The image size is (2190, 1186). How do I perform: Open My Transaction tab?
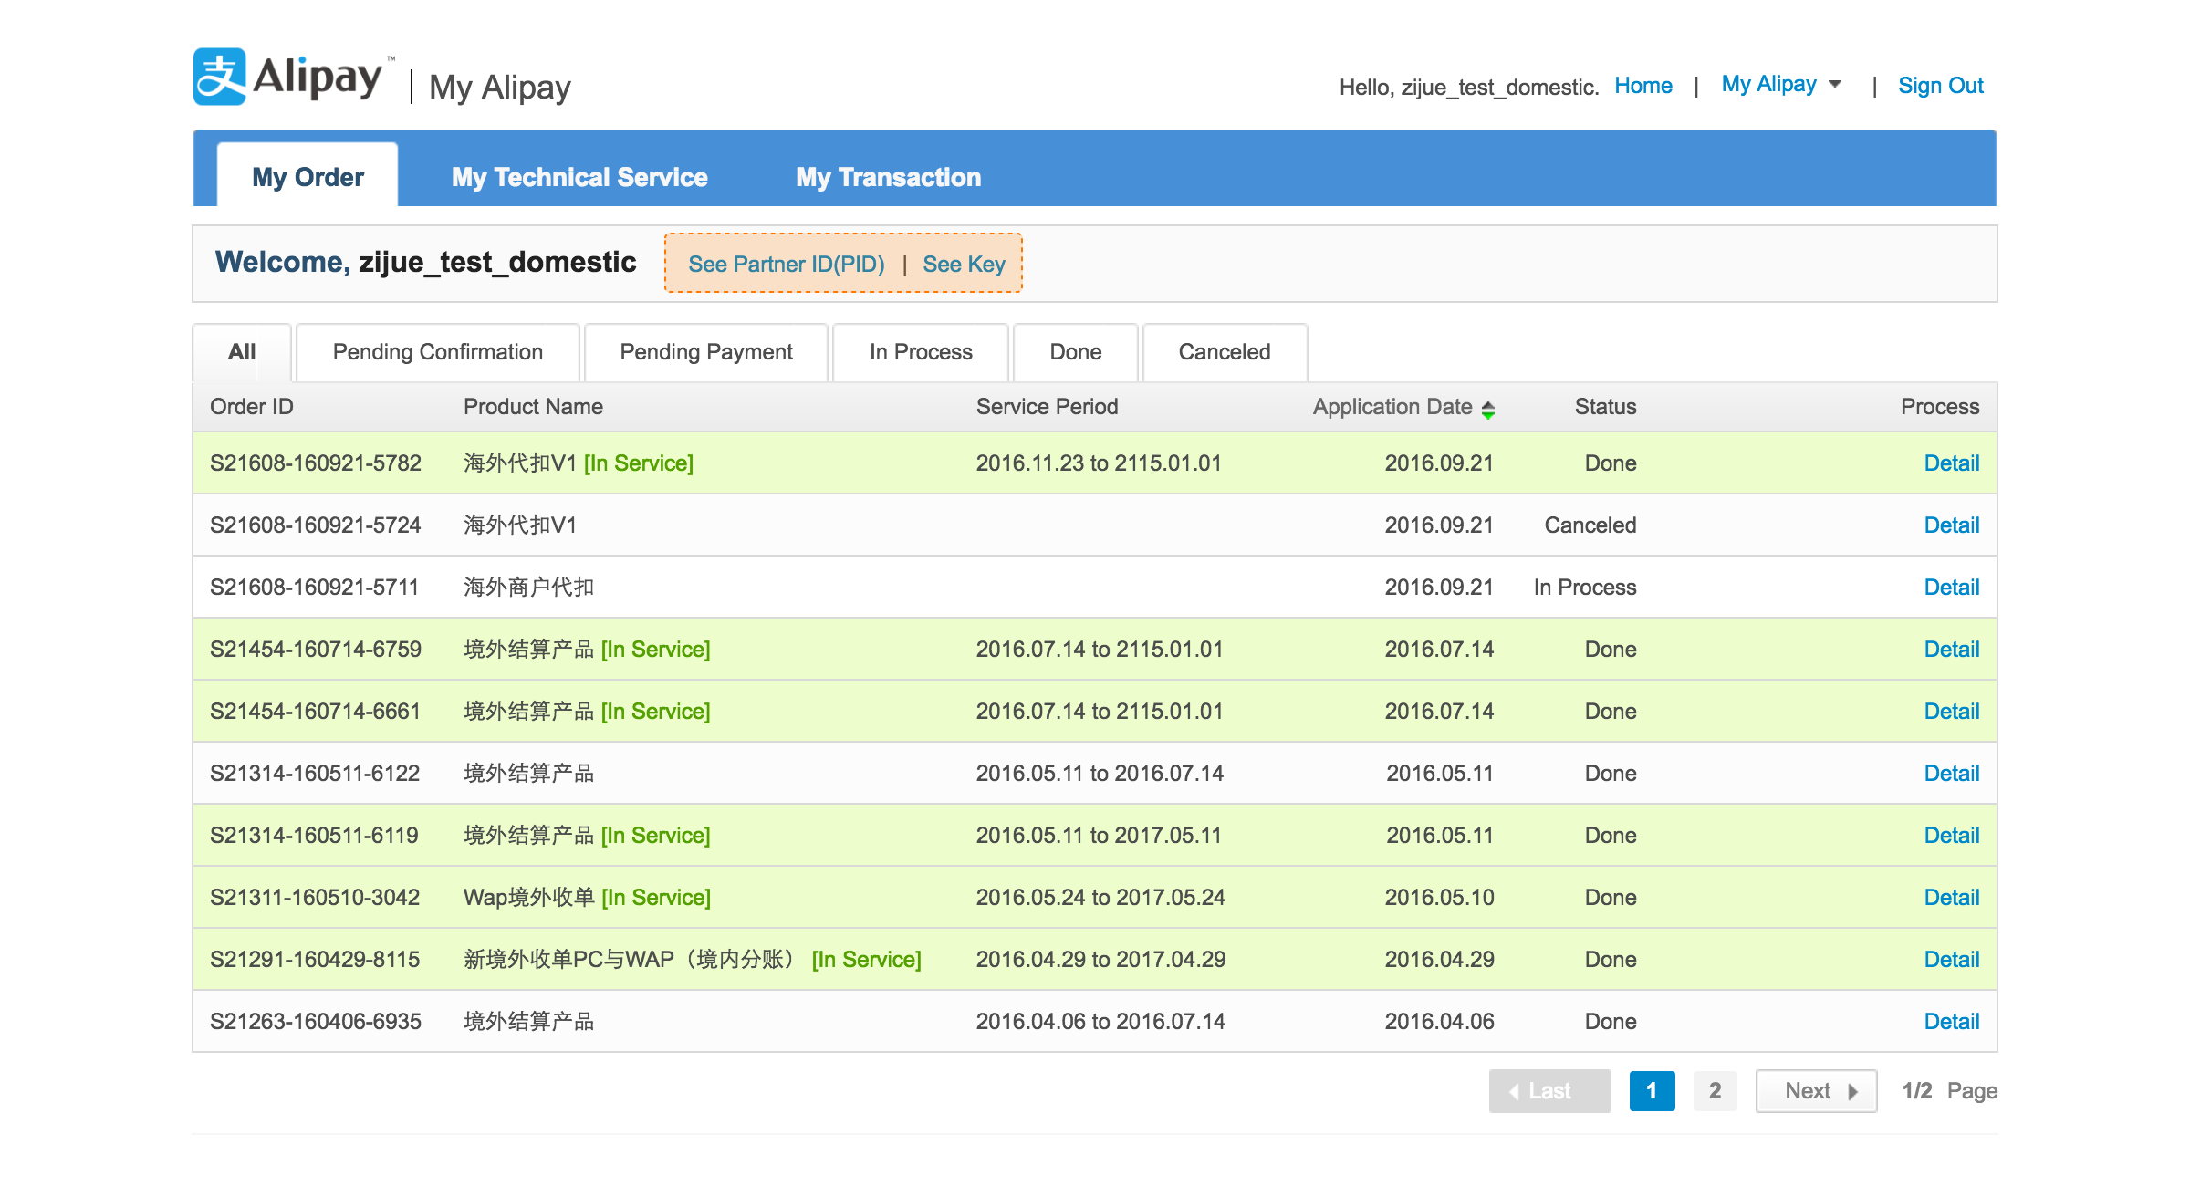pyautogui.click(x=888, y=177)
